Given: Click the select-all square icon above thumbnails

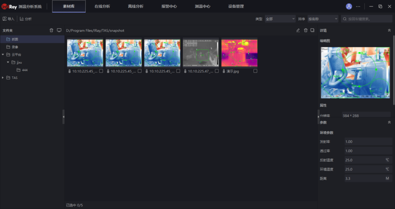Looking at the screenshot, I should click(x=312, y=31).
